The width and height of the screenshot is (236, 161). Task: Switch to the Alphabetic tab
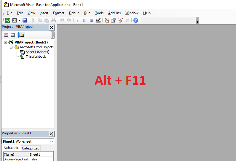click(x=11, y=148)
